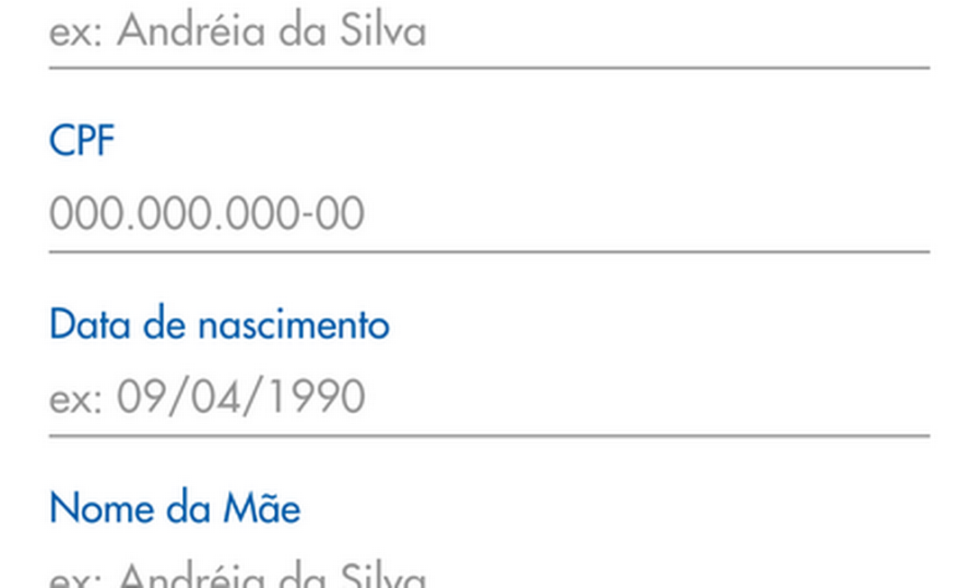Click the Nome da Mãe label
This screenshot has width=979, height=588.
pyautogui.click(x=175, y=509)
